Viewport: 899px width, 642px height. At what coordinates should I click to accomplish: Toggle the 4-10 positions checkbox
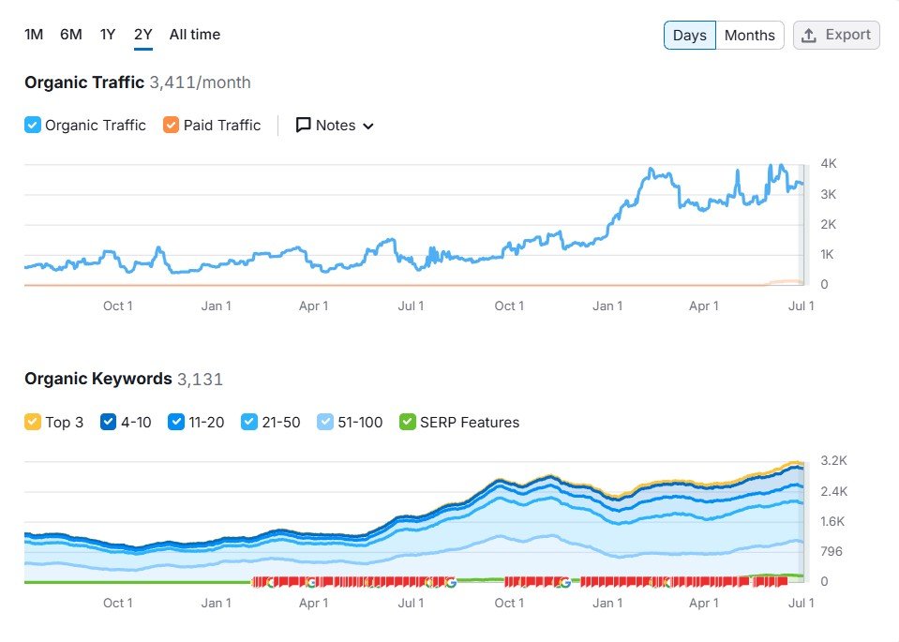(x=108, y=423)
